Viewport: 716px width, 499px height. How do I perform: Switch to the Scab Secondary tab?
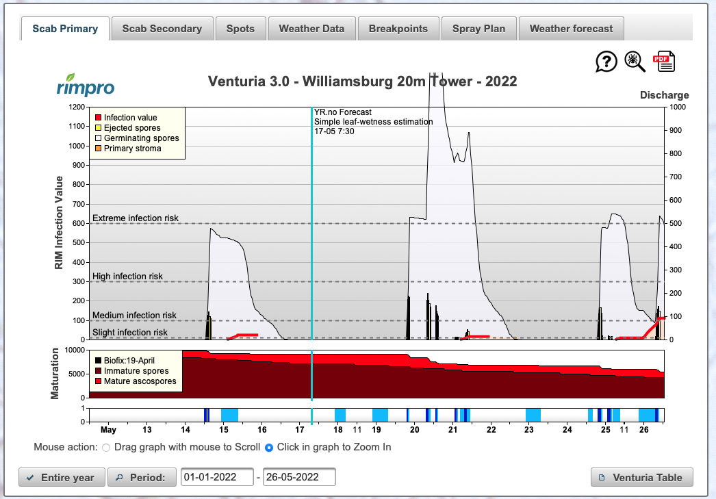pyautogui.click(x=162, y=29)
